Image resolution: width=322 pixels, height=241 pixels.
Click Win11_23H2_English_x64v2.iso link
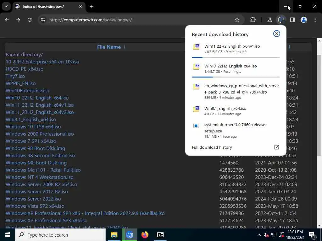[40, 112]
